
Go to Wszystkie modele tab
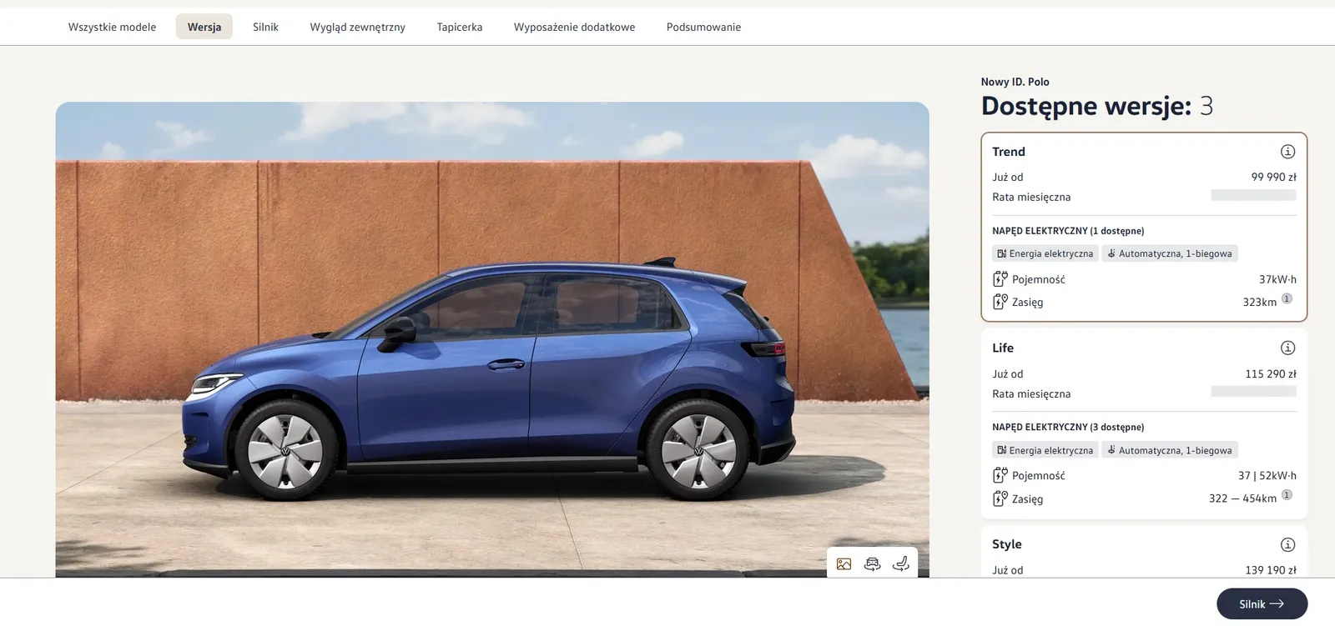[112, 27]
